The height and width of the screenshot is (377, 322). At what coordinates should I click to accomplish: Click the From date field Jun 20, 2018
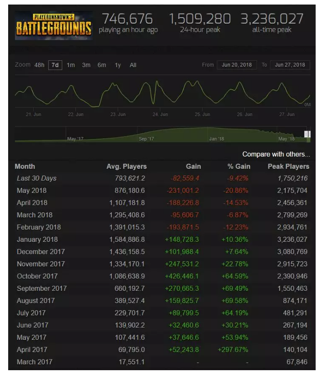click(237, 65)
